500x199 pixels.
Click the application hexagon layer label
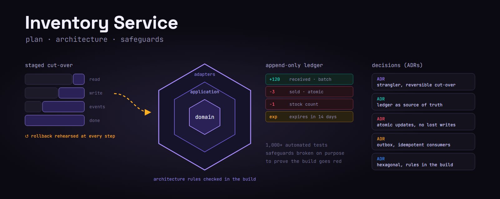(x=205, y=92)
